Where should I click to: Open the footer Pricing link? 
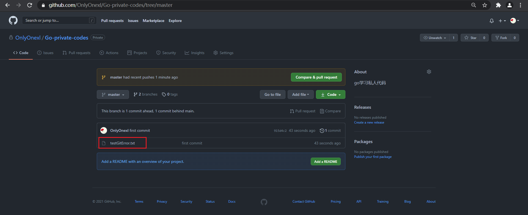click(x=336, y=202)
